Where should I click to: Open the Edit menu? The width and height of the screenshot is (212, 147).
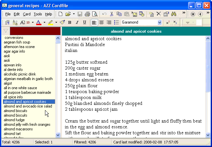coord(17,14)
